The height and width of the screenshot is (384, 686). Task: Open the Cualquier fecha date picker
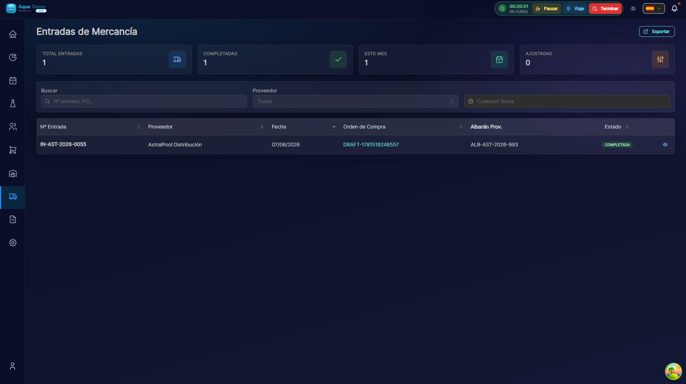[x=567, y=101]
